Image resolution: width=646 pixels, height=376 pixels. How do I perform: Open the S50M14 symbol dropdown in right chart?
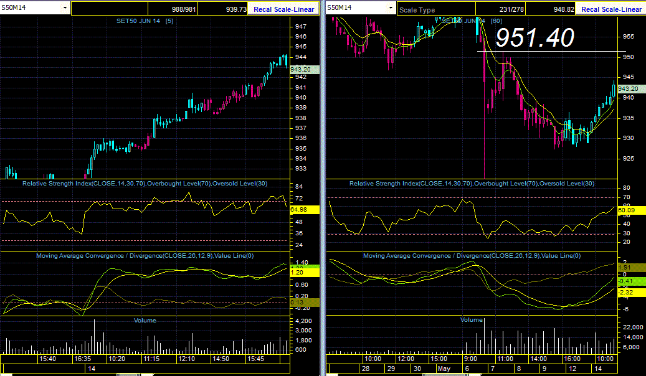[391, 8]
